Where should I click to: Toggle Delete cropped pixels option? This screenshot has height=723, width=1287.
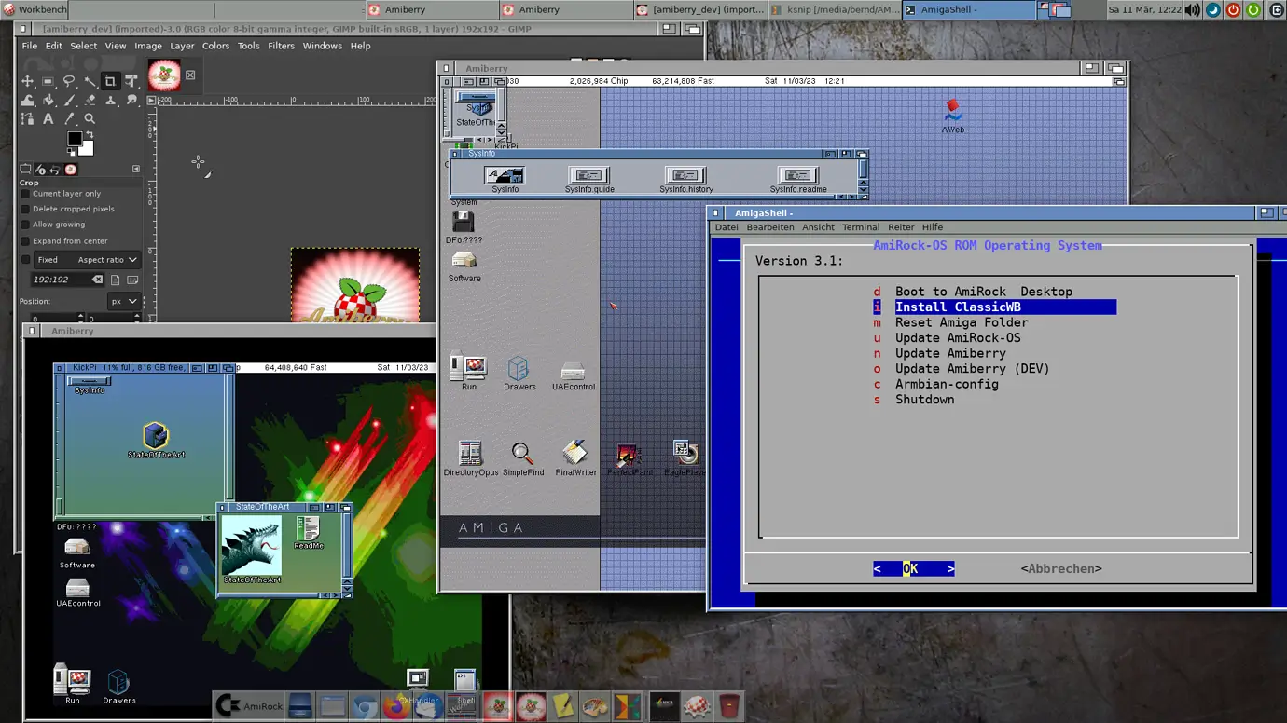click(x=26, y=209)
